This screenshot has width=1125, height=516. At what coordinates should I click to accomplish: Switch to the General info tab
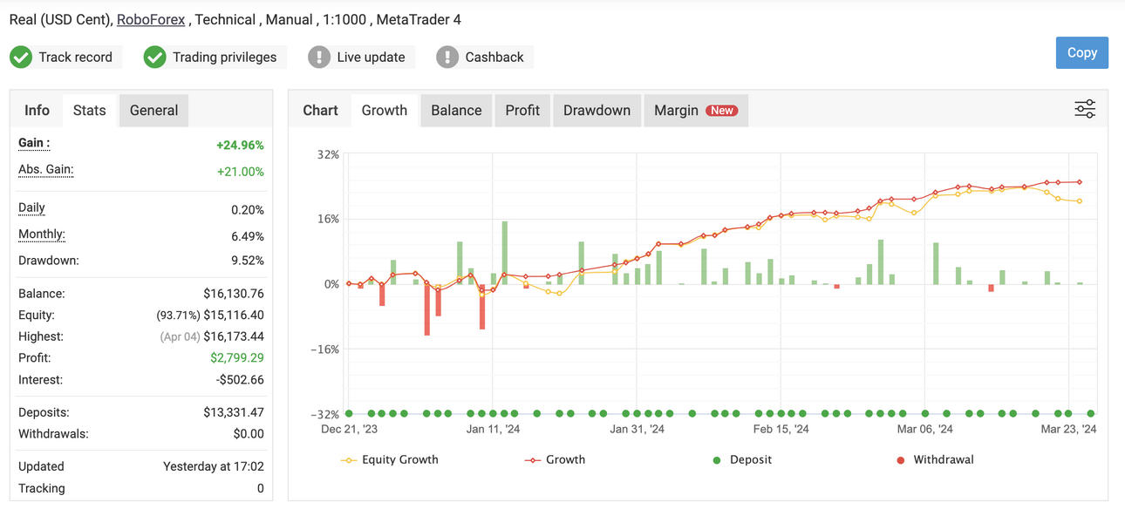coord(153,111)
